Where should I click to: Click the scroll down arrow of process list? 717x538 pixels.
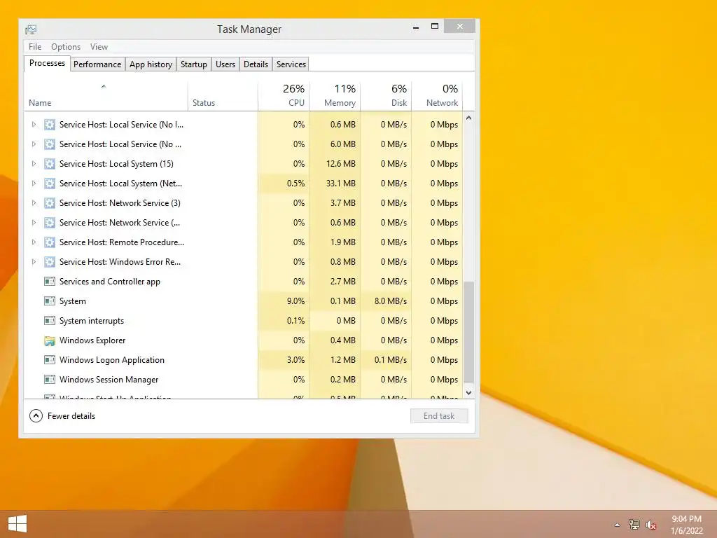pyautogui.click(x=468, y=393)
